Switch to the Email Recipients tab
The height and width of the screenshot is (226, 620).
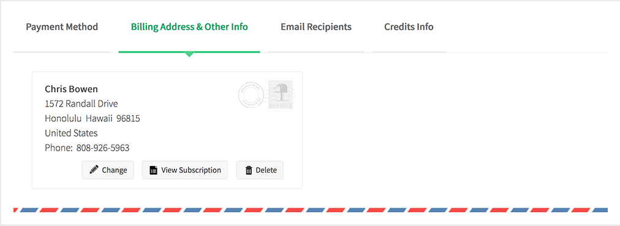coord(316,27)
